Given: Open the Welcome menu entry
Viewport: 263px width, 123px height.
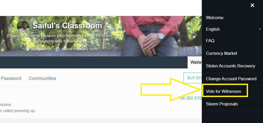Looking at the screenshot, I should 215,18.
